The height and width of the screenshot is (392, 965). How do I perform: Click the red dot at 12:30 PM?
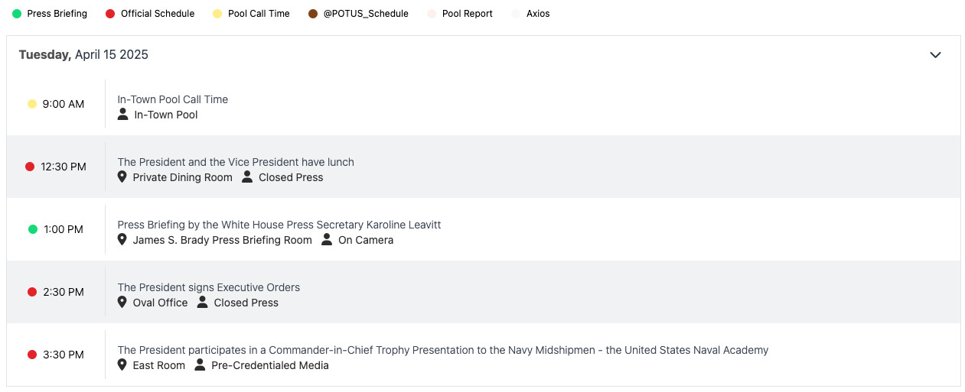click(30, 167)
